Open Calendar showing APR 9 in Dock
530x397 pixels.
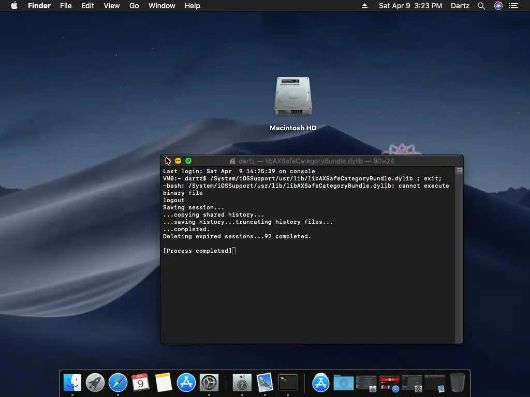point(140,383)
